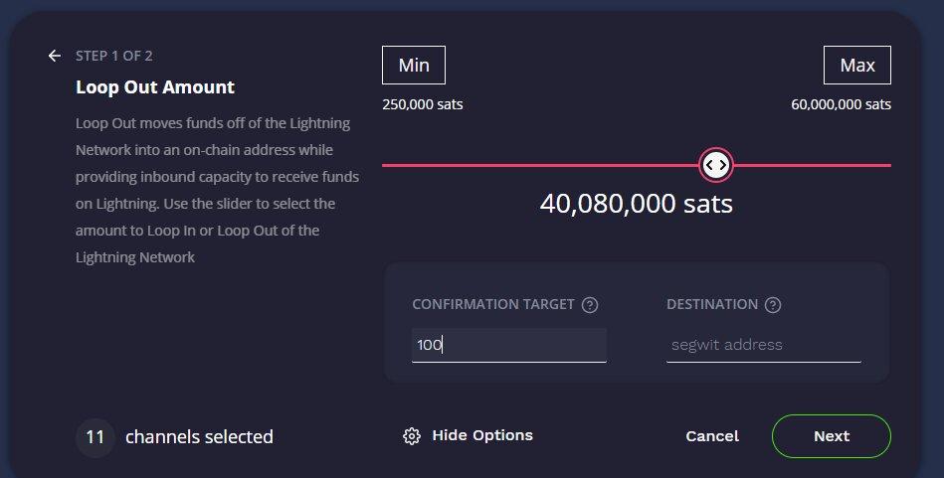944x478 pixels.
Task: Click the back arrow beside Step 1 of 2
Action: pyautogui.click(x=55, y=56)
